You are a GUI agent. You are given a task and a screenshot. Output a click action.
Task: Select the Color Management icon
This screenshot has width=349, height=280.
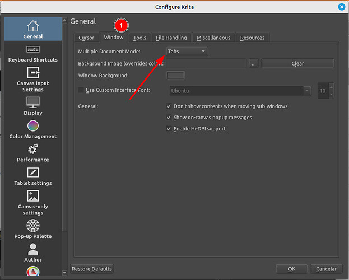tap(32, 126)
